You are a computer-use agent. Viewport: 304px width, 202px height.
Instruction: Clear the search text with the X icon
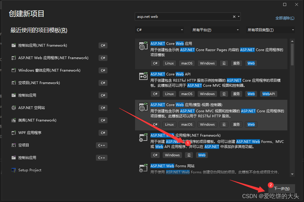(x=234, y=17)
